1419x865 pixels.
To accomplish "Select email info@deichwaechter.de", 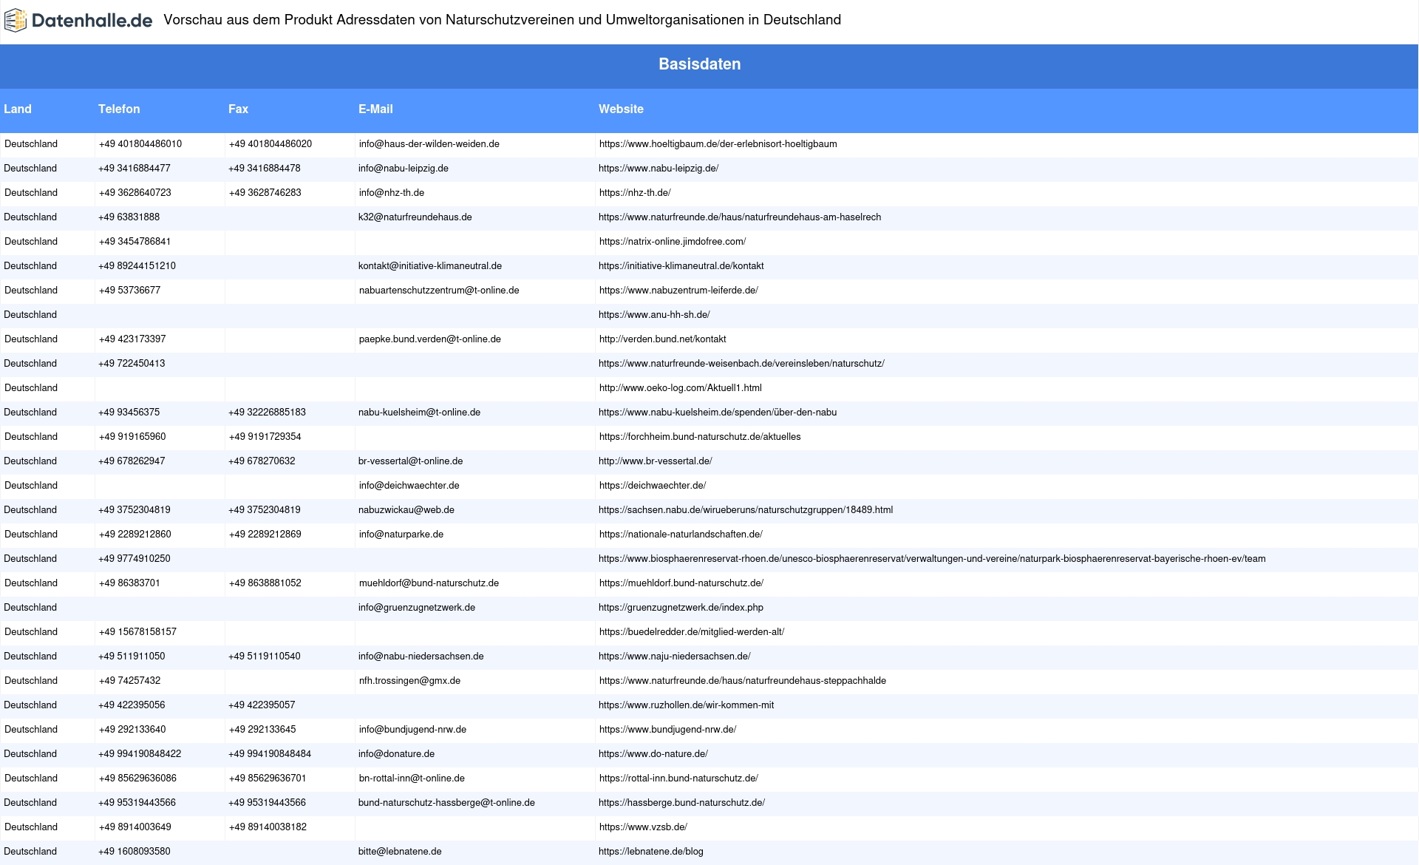I will (409, 486).
